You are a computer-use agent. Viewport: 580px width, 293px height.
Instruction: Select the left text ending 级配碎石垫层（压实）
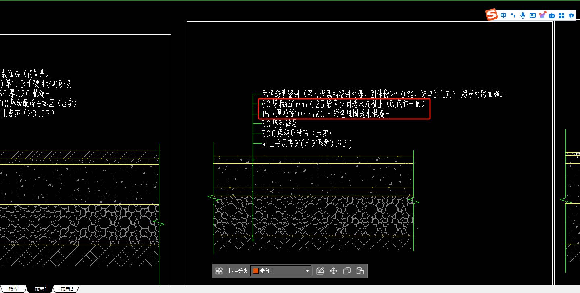38,104
